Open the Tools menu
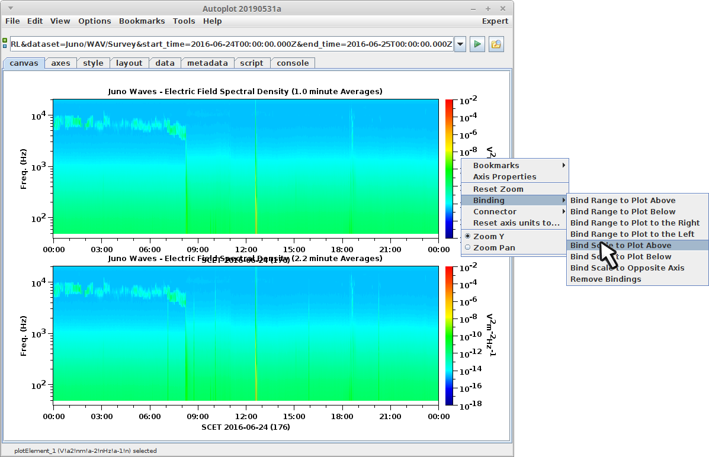The width and height of the screenshot is (709, 457). point(184,21)
